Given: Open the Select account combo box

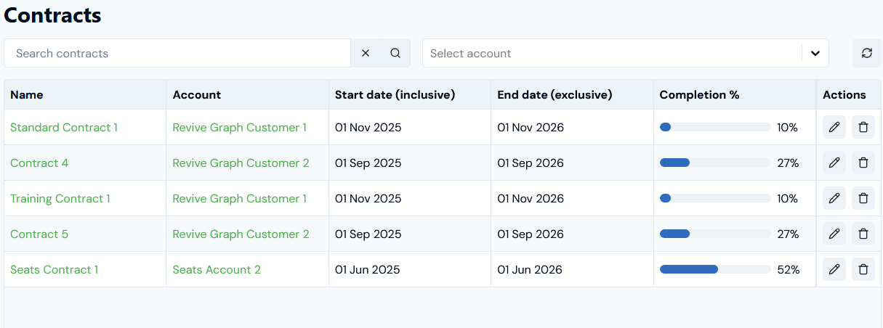Looking at the screenshot, I should tap(610, 53).
